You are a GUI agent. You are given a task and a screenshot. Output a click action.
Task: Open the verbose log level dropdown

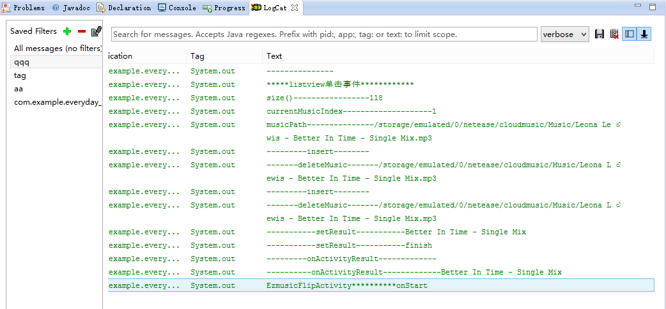click(x=564, y=34)
